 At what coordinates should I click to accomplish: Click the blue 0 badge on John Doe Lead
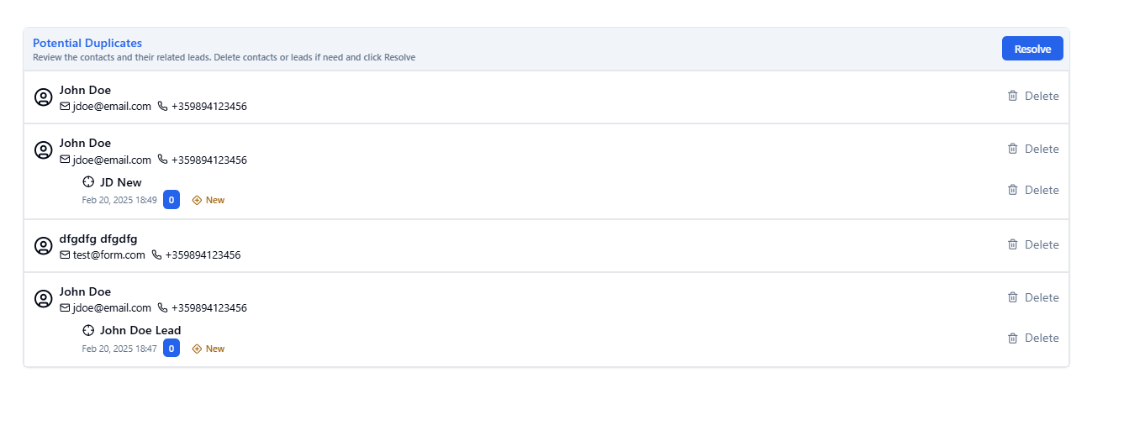pos(171,349)
